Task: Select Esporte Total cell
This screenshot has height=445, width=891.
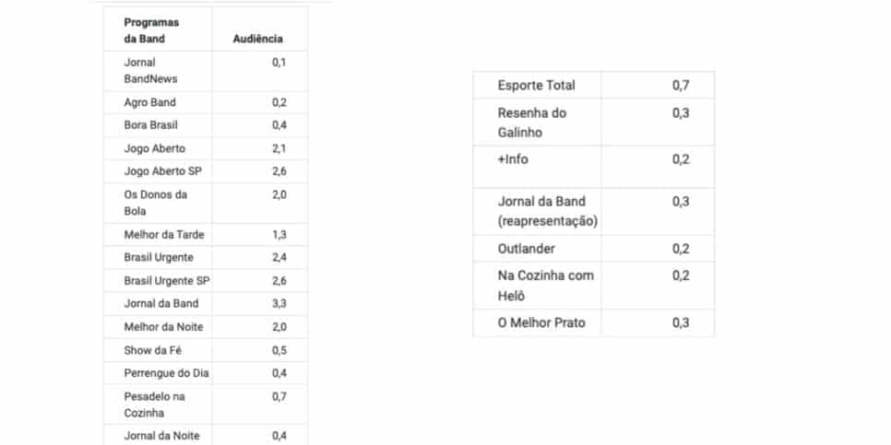Action: (537, 85)
